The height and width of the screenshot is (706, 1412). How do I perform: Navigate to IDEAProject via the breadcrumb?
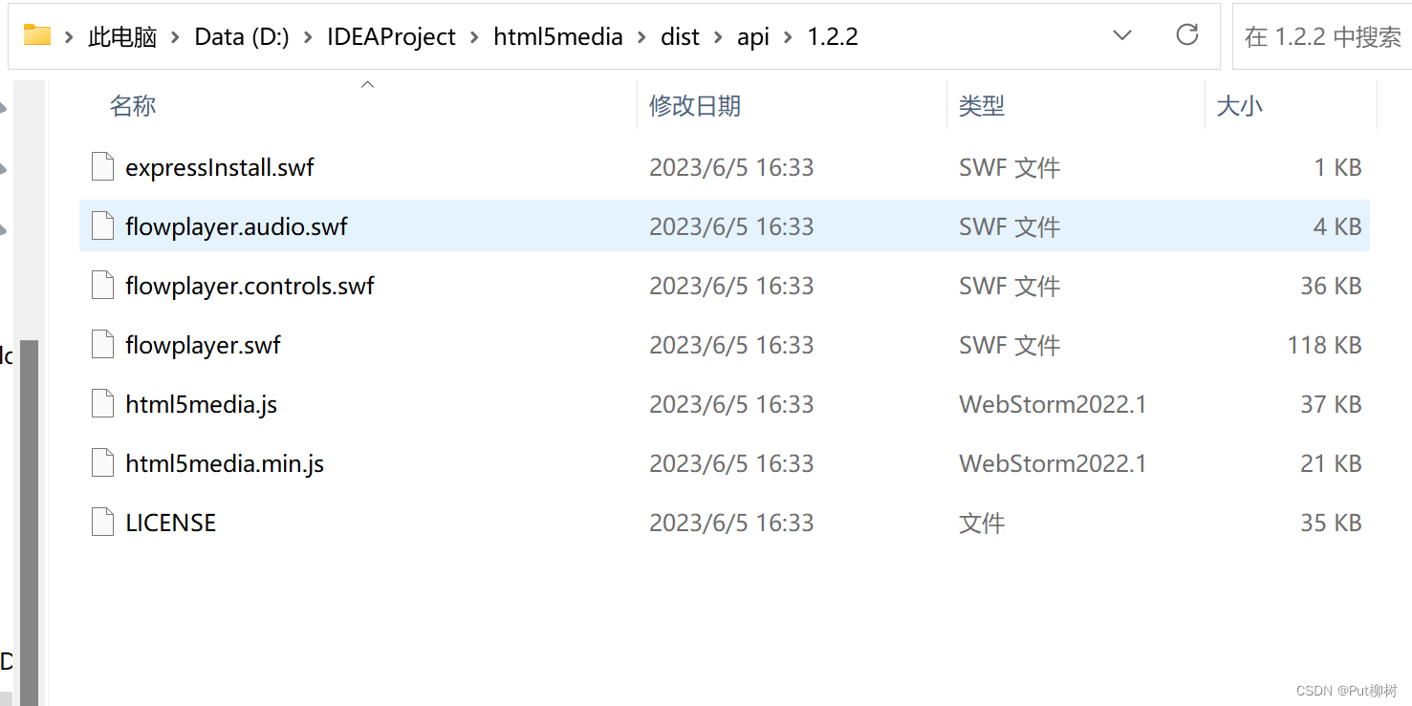pos(391,35)
